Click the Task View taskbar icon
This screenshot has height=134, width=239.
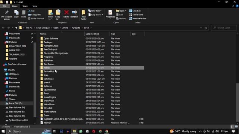[x=55, y=131]
